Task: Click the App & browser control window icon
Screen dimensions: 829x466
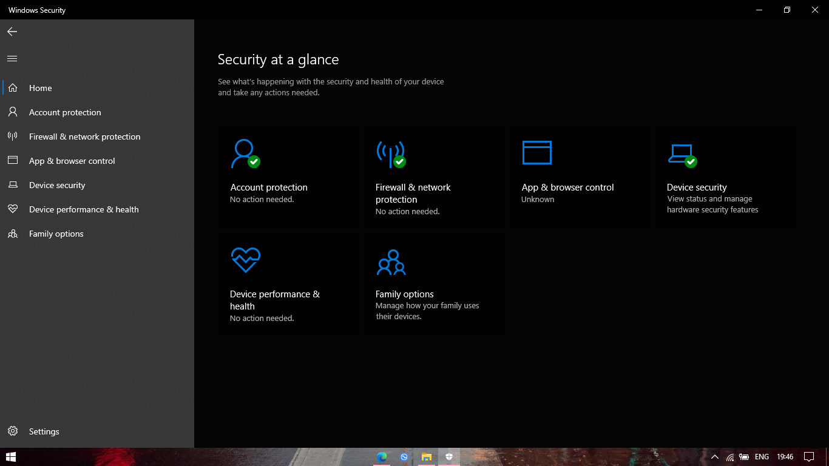Action: 536,152
